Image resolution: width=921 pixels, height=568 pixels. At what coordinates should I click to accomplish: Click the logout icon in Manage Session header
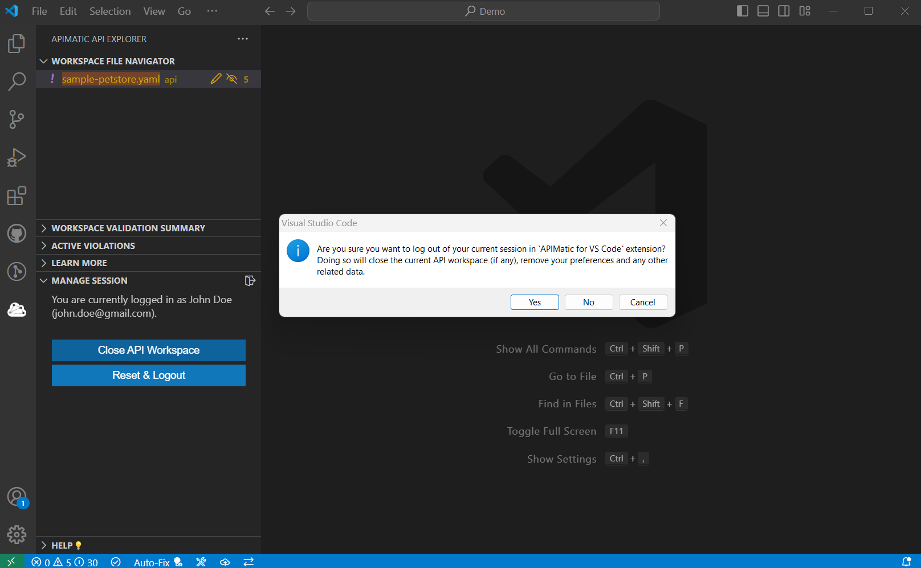[x=250, y=280]
